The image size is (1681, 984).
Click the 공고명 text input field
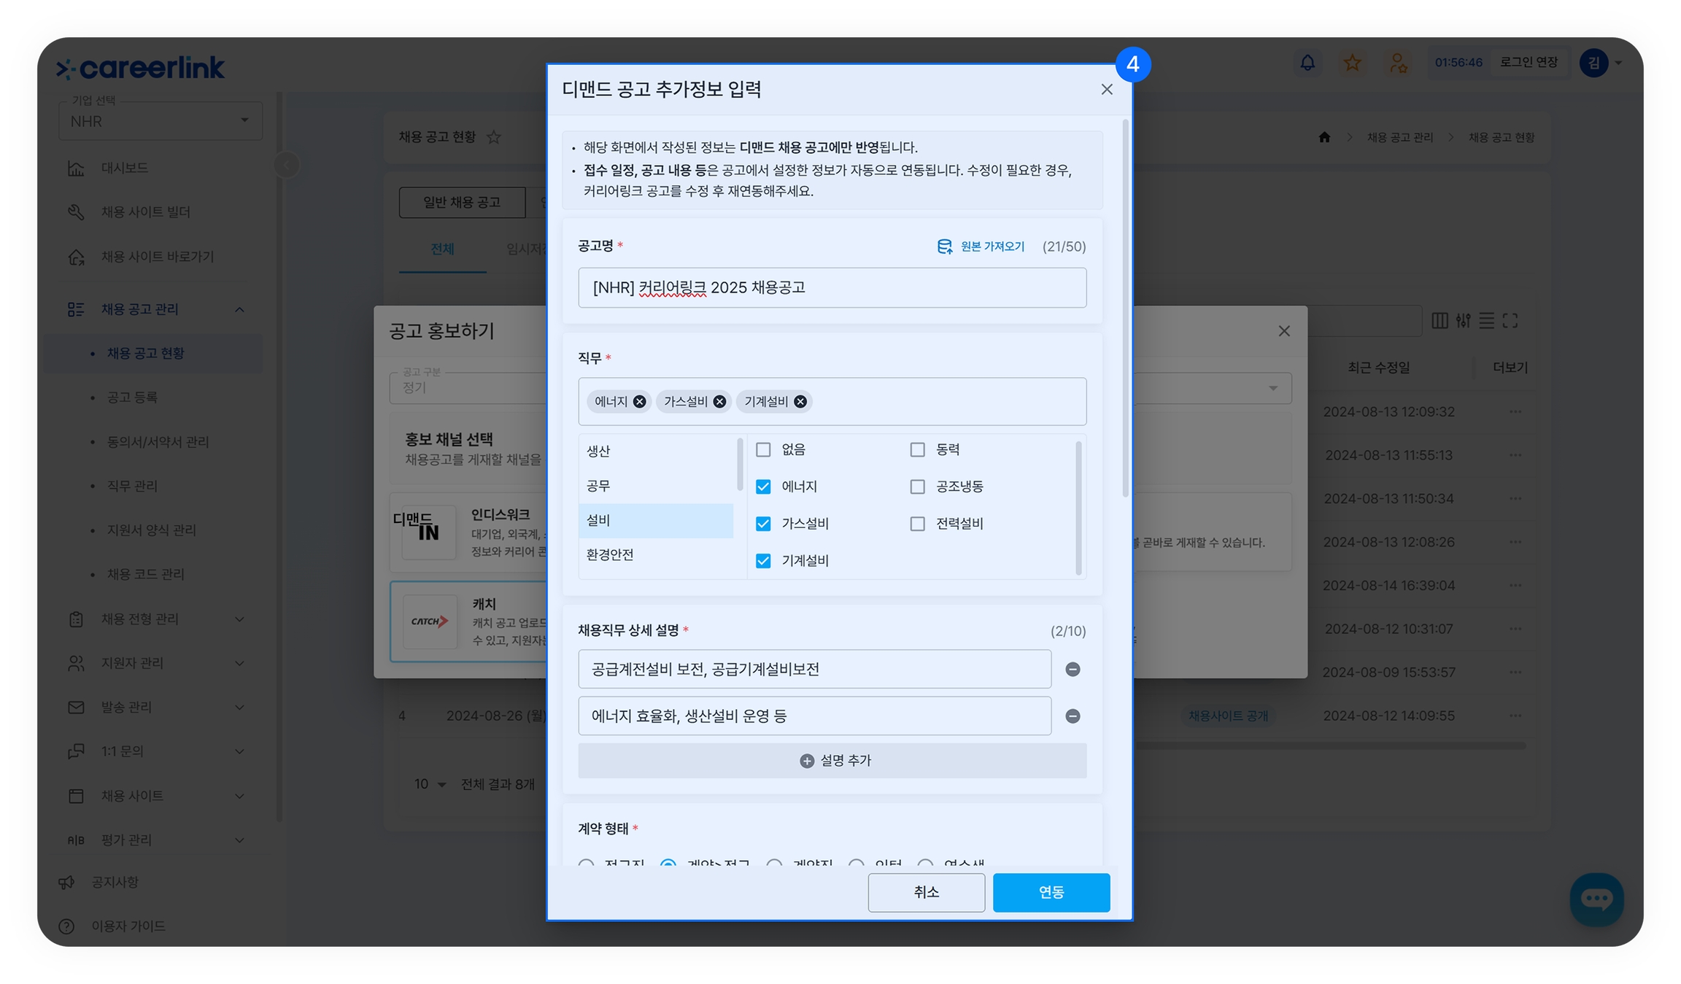coord(832,288)
